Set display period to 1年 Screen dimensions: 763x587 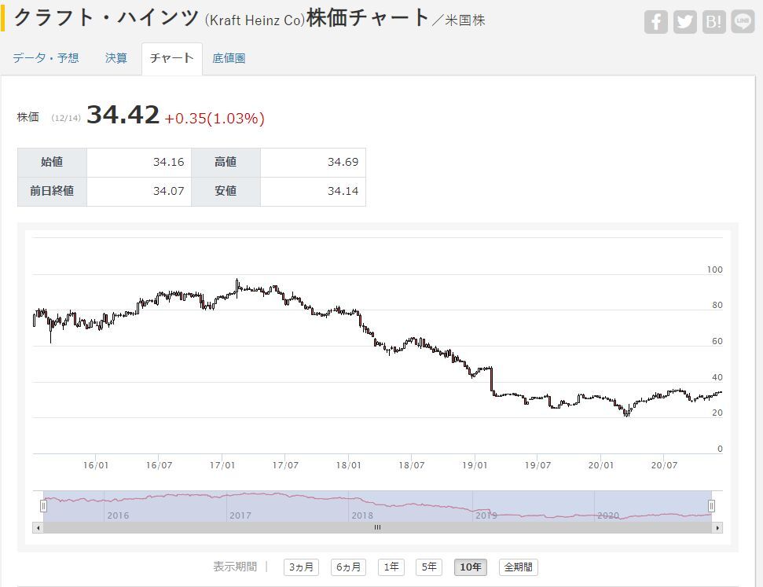(x=391, y=567)
